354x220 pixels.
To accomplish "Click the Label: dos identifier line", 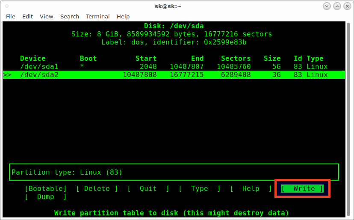I will pos(174,42).
